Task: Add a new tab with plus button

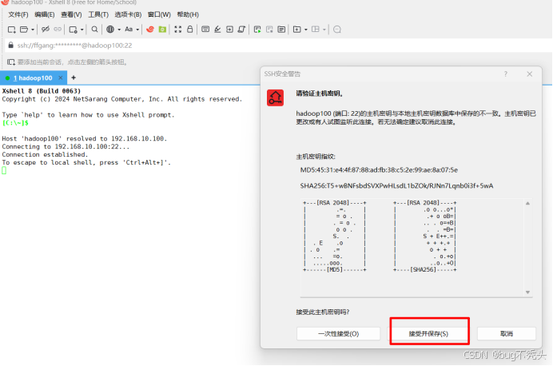Action: point(74,78)
